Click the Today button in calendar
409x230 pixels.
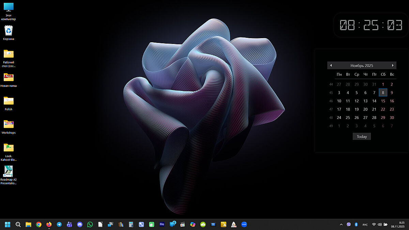click(362, 137)
